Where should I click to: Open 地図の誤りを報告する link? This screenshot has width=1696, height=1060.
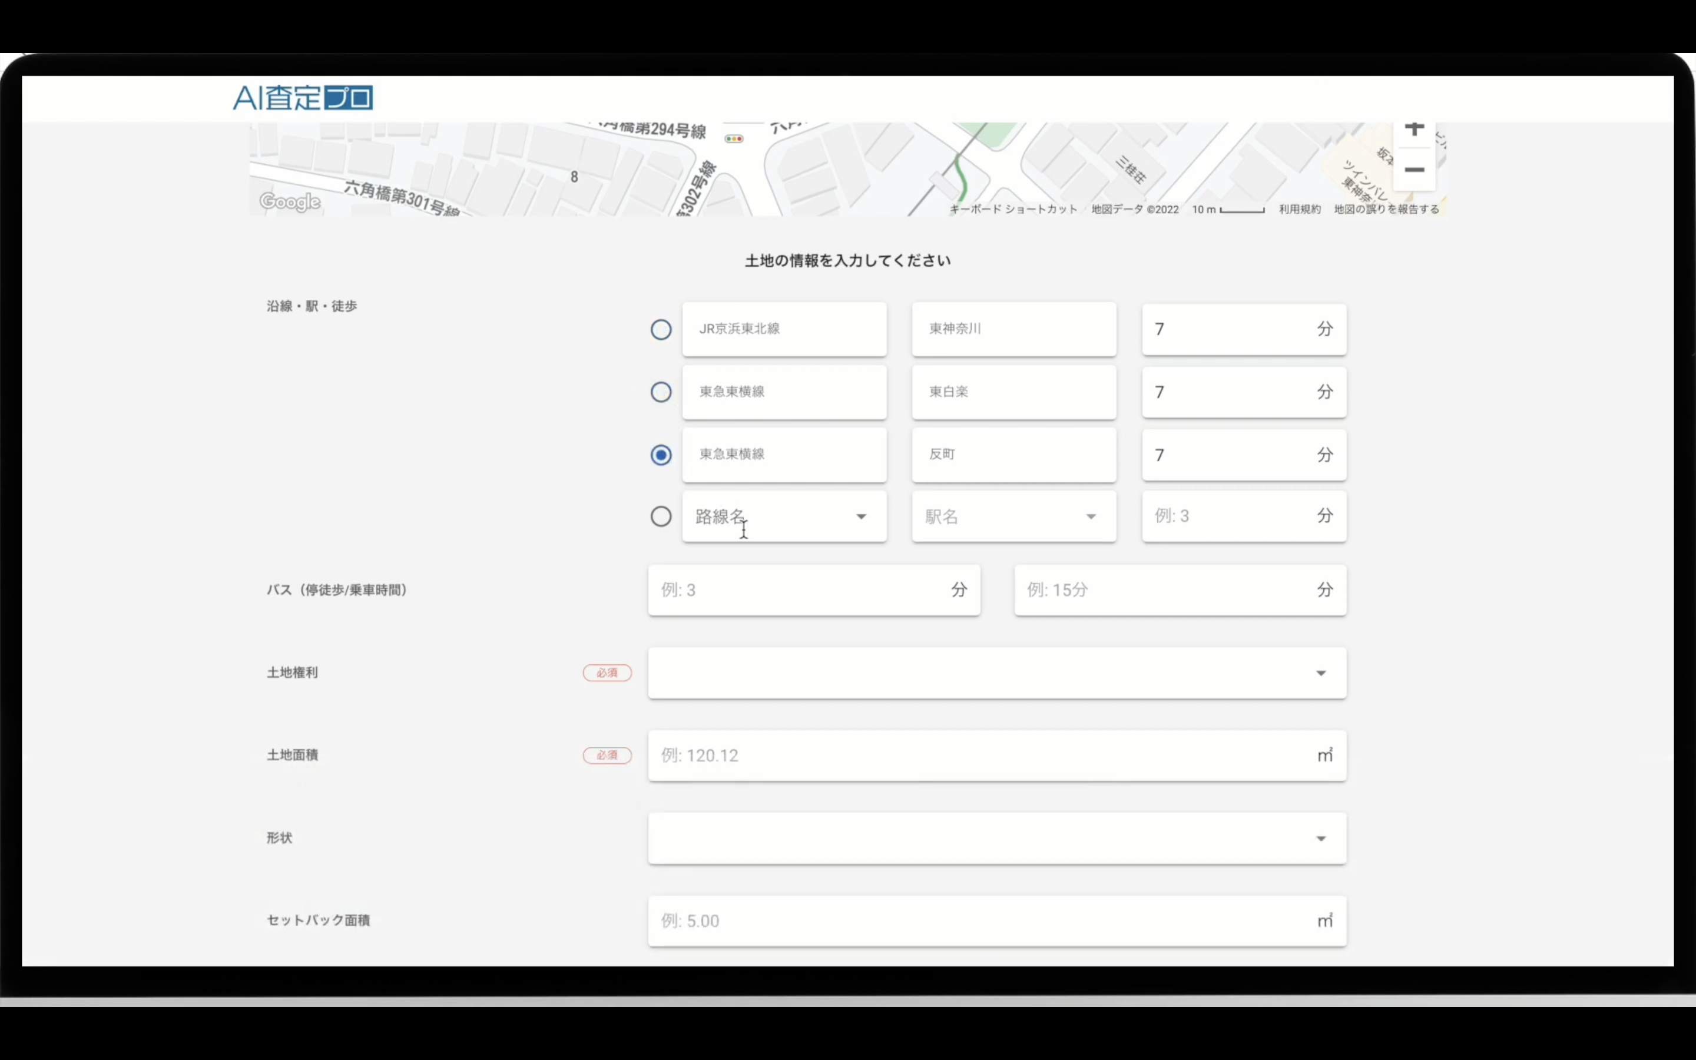point(1386,209)
